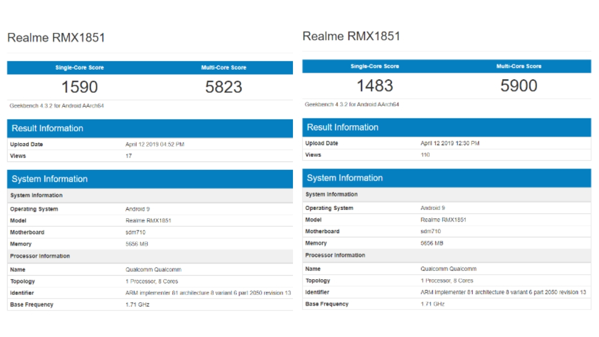Click Identifier label in right panel
599x337 pixels.
click(317, 292)
